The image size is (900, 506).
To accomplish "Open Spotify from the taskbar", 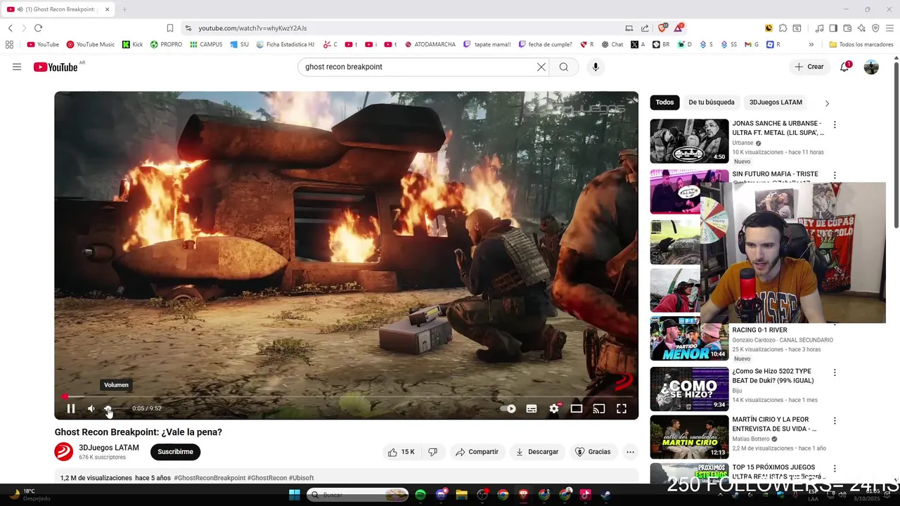I will (x=420, y=495).
